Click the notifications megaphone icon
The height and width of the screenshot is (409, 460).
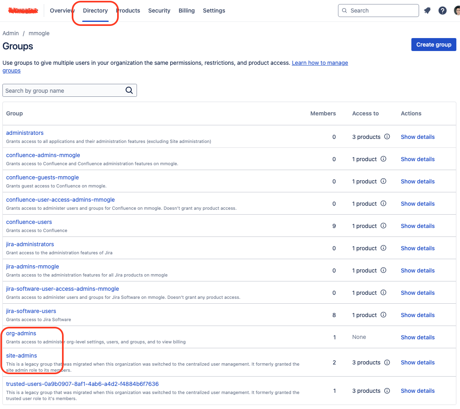[x=427, y=11]
